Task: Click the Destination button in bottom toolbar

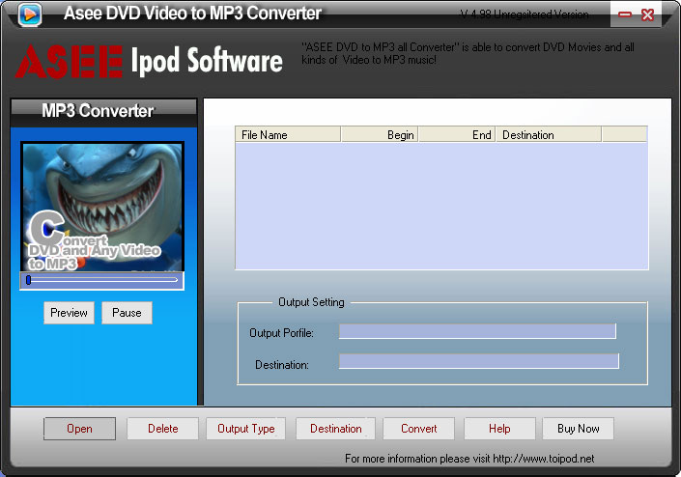Action: 335,429
